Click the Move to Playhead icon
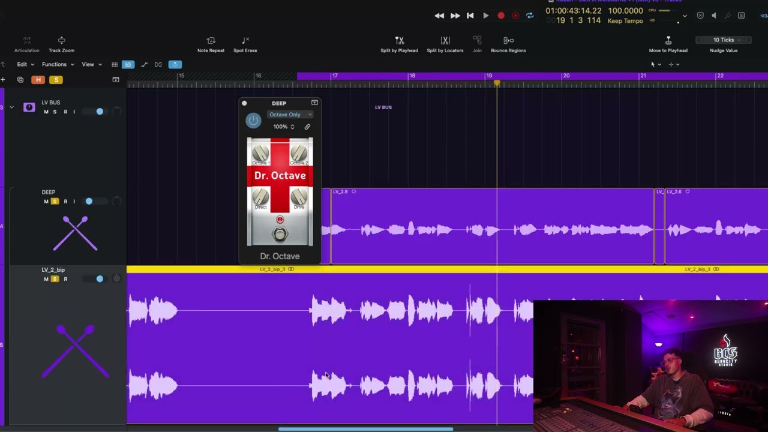This screenshot has height=432, width=768. coord(668,40)
